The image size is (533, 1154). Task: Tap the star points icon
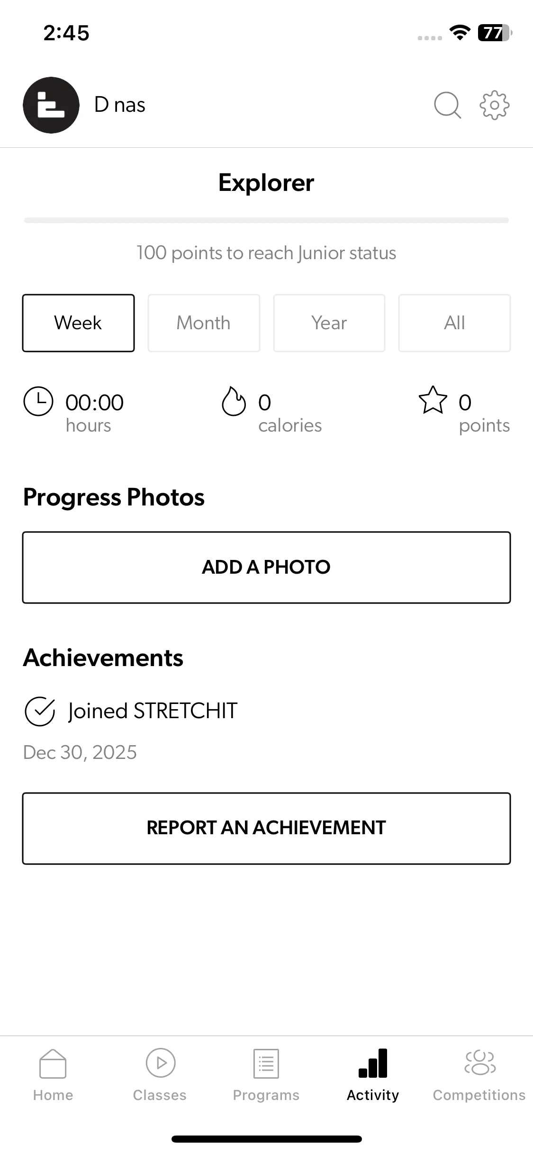pyautogui.click(x=433, y=400)
